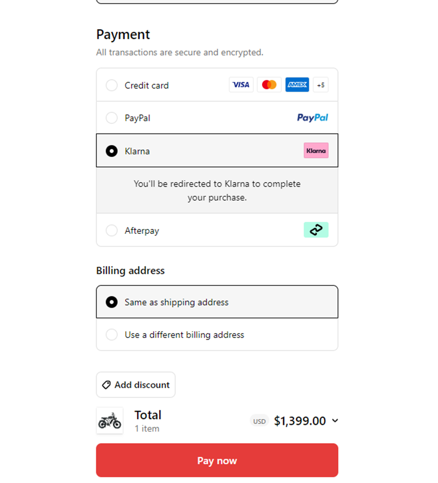This screenshot has width=438, height=483.
Task: Select PayPal as payment method
Action: click(x=111, y=118)
